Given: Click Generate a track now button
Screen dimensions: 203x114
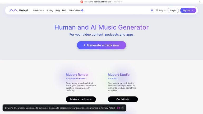Looking at the screenshot, I should click(101, 45).
